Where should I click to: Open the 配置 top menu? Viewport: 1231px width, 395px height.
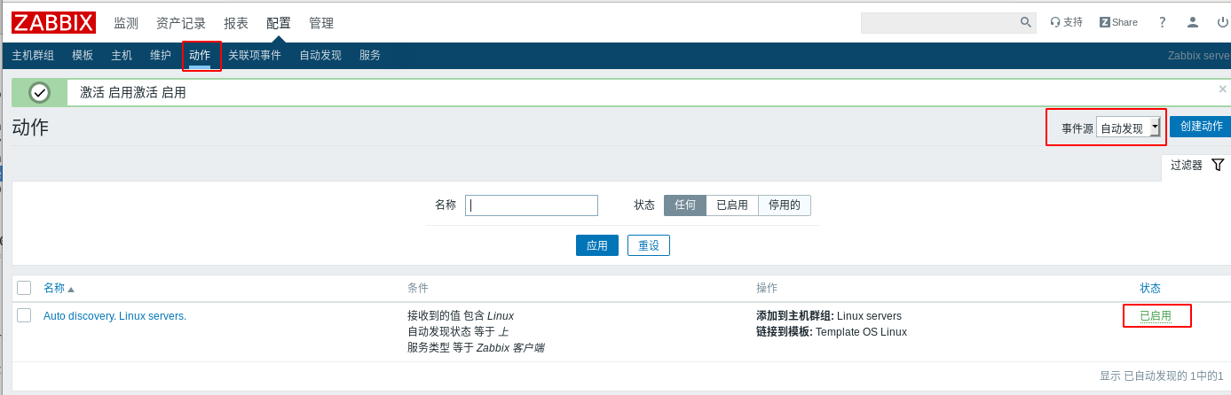(x=279, y=23)
